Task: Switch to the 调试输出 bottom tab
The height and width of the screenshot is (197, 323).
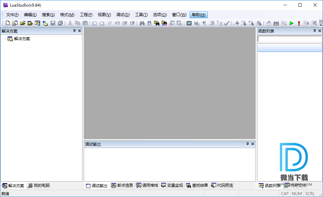Action: [97, 186]
